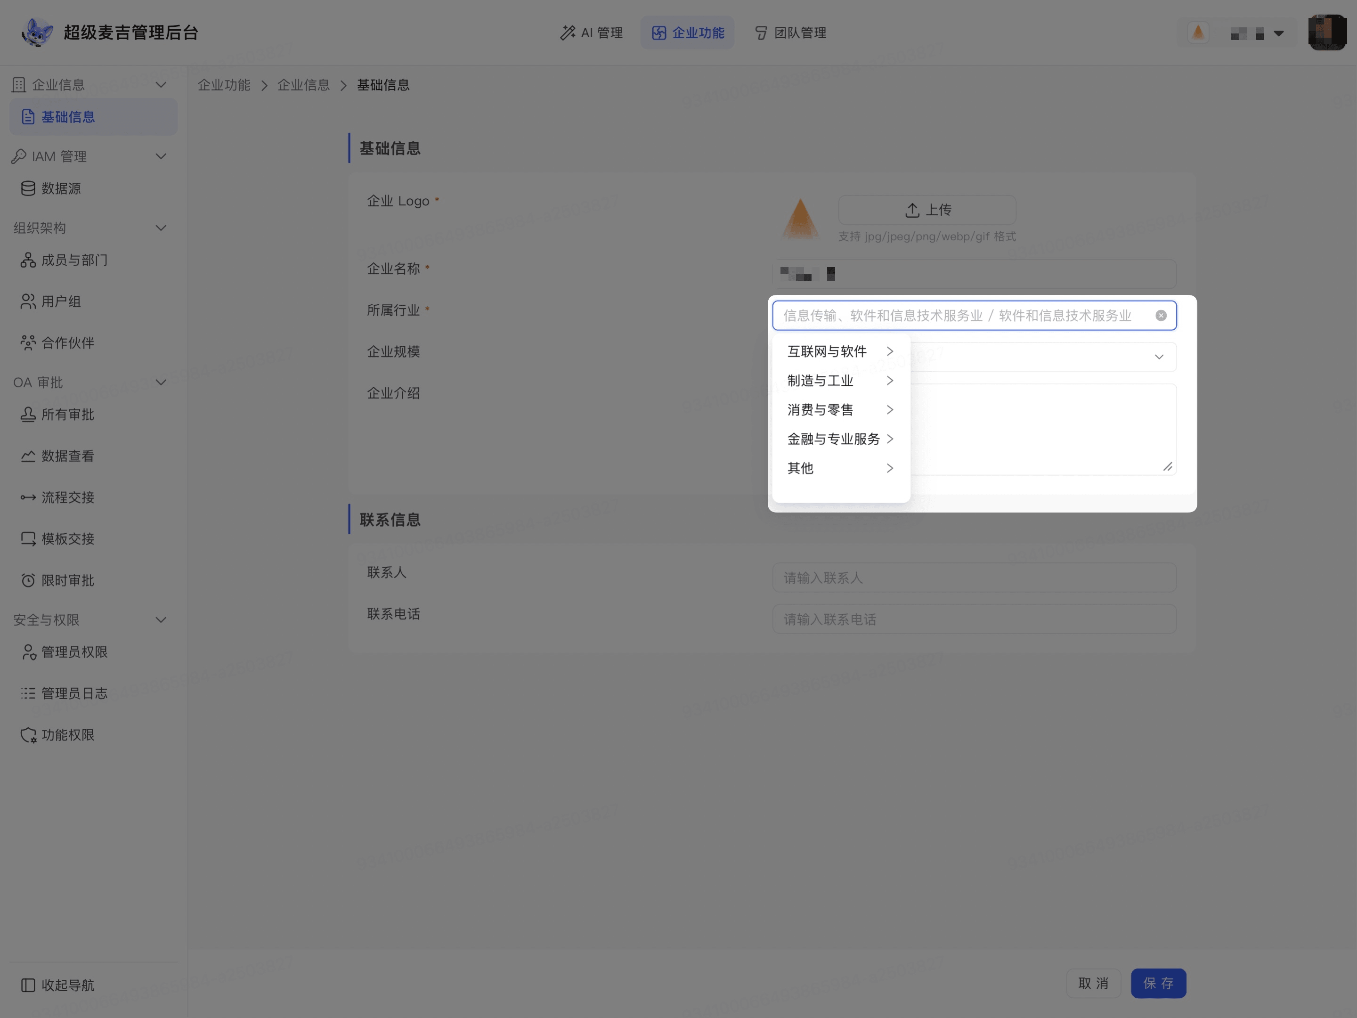Click the 基础信息 section heading
The width and height of the screenshot is (1357, 1018).
coord(390,148)
